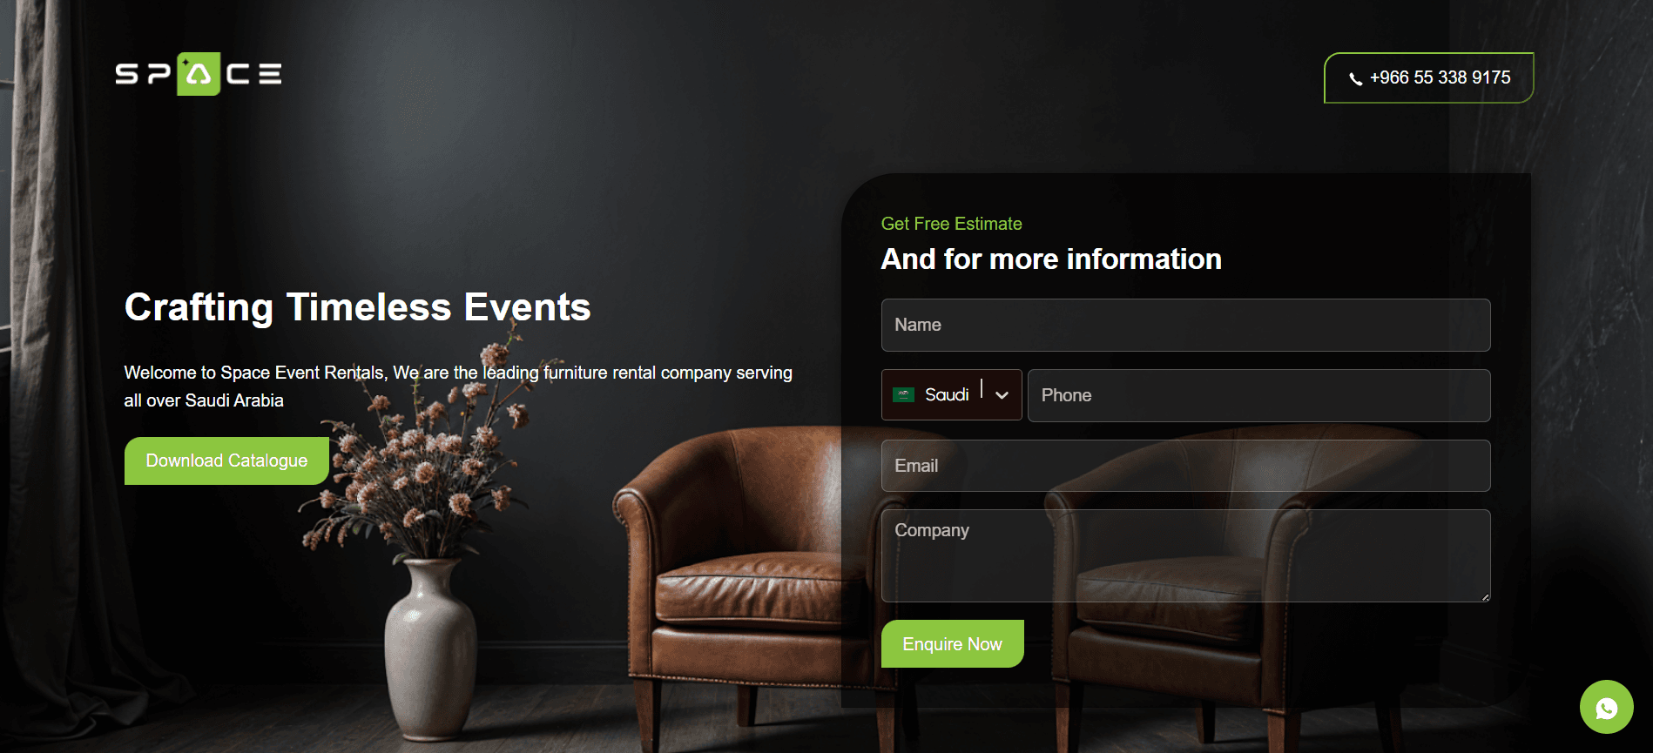Screen dimensions: 1653x753
Task: Click the Get Free Estimate label
Action: [951, 224]
